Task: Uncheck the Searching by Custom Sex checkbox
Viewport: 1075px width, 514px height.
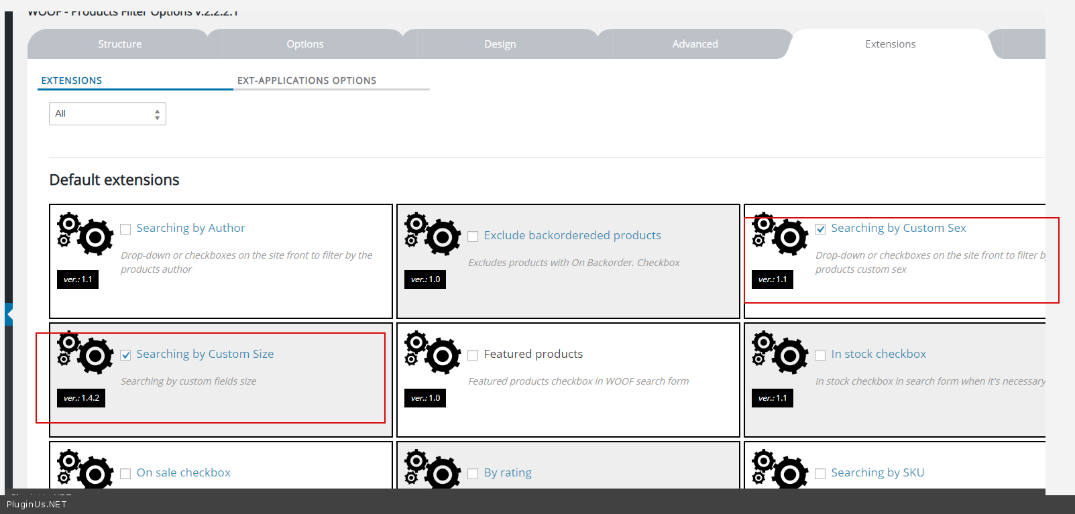Action: 820,229
